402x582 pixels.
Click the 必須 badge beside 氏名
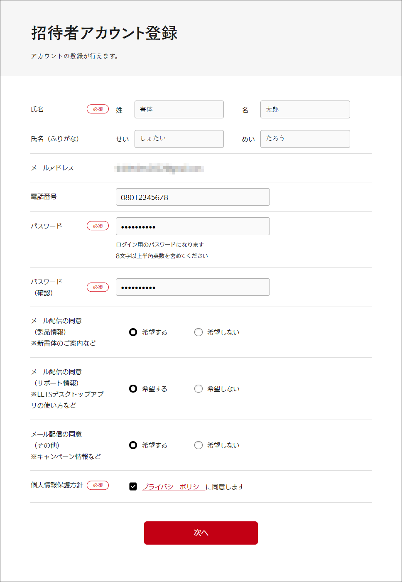tap(98, 109)
